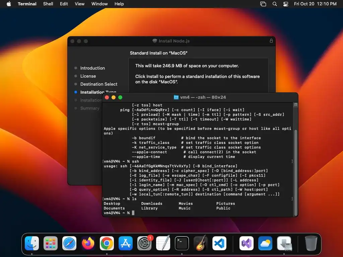This screenshot has height=257, width=343.
Task: Launch GarageBand from the dock
Action: (x=201, y=243)
